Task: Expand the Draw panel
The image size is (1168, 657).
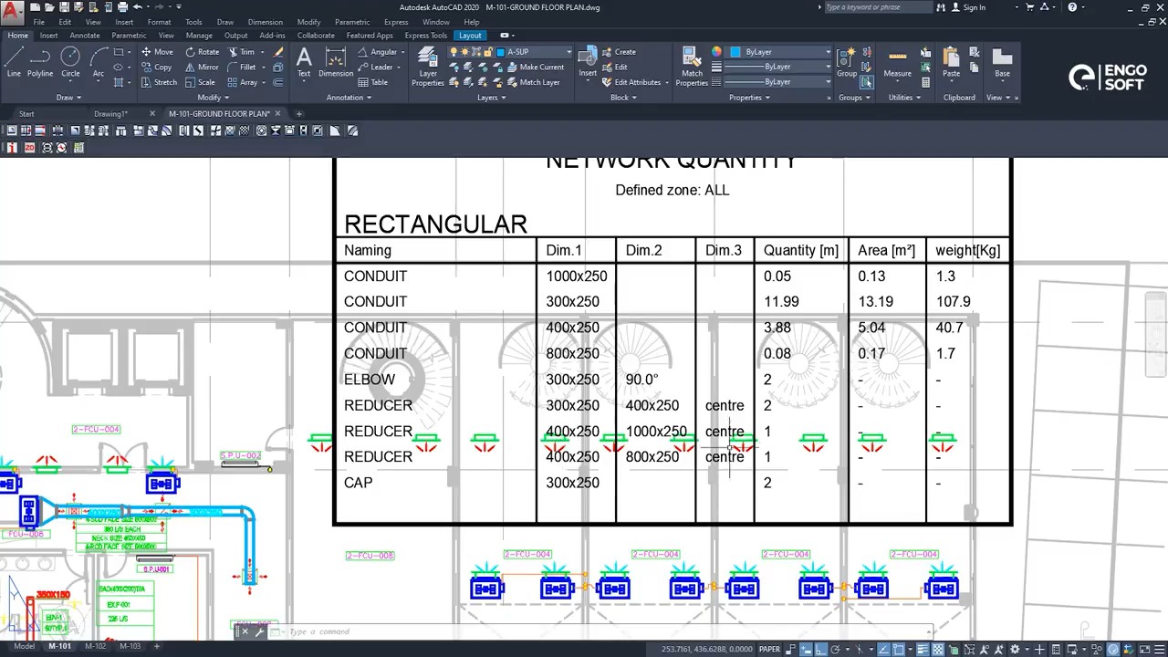Action: point(68,98)
